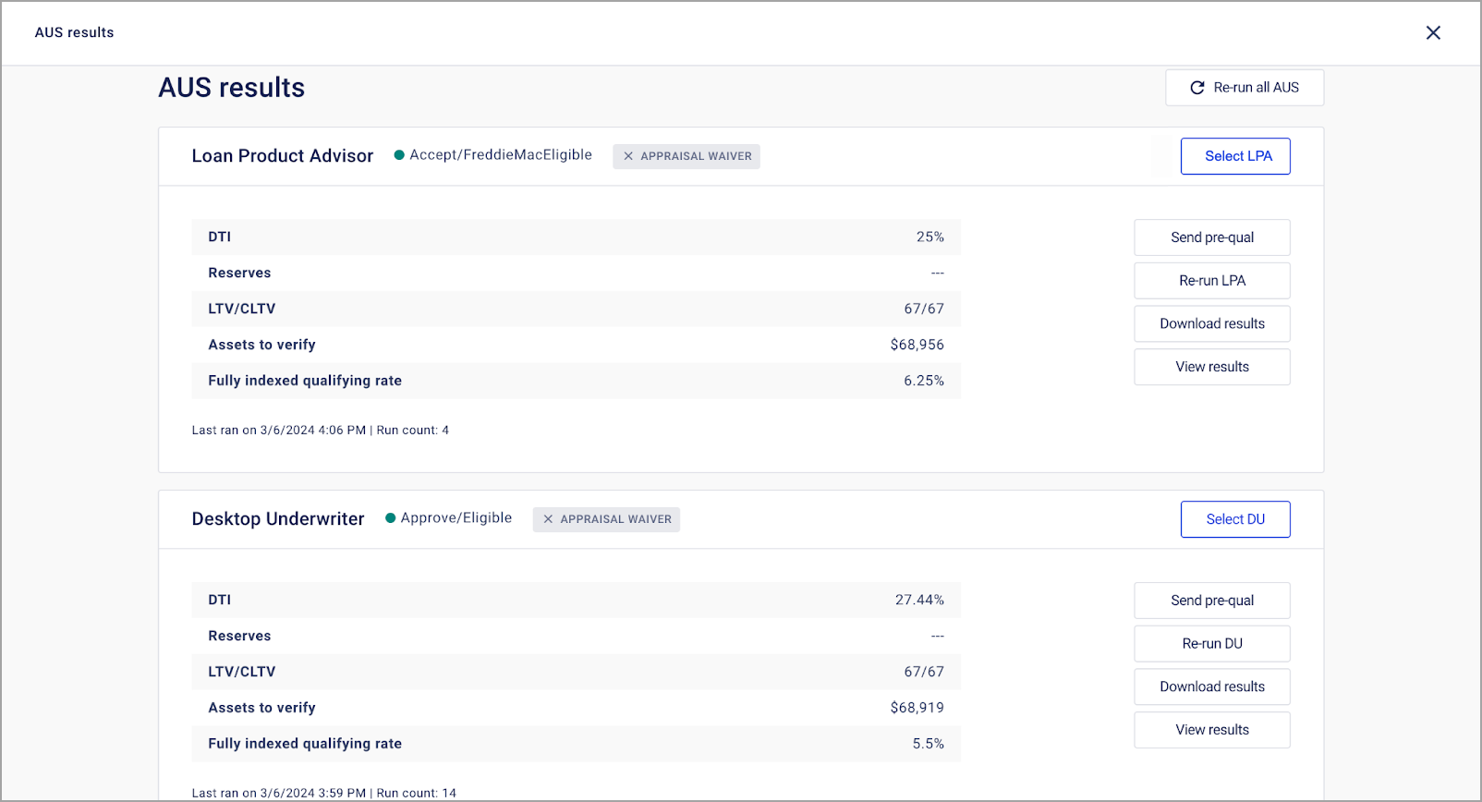Image resolution: width=1482 pixels, height=802 pixels.
Task: Click the Assets to verify value $68,956
Action: (917, 345)
